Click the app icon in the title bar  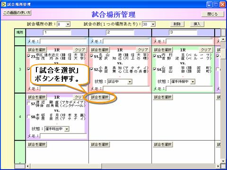coord(3,4)
